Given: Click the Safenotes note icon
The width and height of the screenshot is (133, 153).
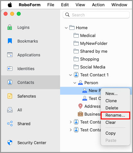Looking at the screenshot, I should pyautogui.click(x=10, y=96).
